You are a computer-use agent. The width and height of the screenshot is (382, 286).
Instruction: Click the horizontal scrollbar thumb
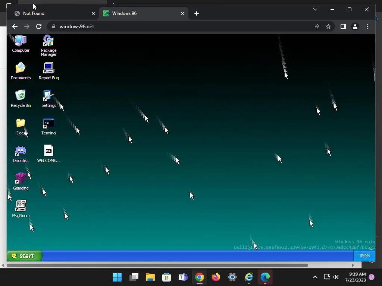157,265
